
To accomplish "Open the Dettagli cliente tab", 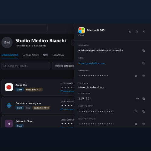I will (31, 55).
